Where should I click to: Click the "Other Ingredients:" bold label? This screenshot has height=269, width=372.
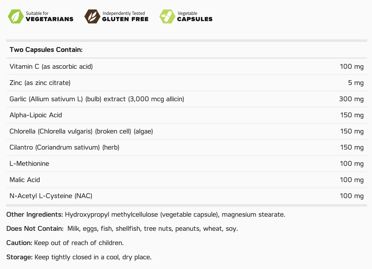coord(34,215)
